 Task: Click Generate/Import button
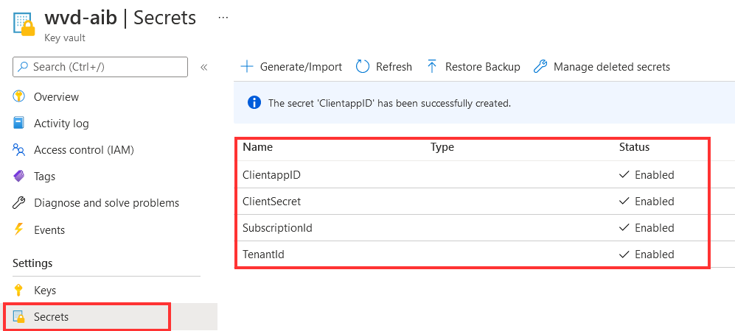[292, 67]
